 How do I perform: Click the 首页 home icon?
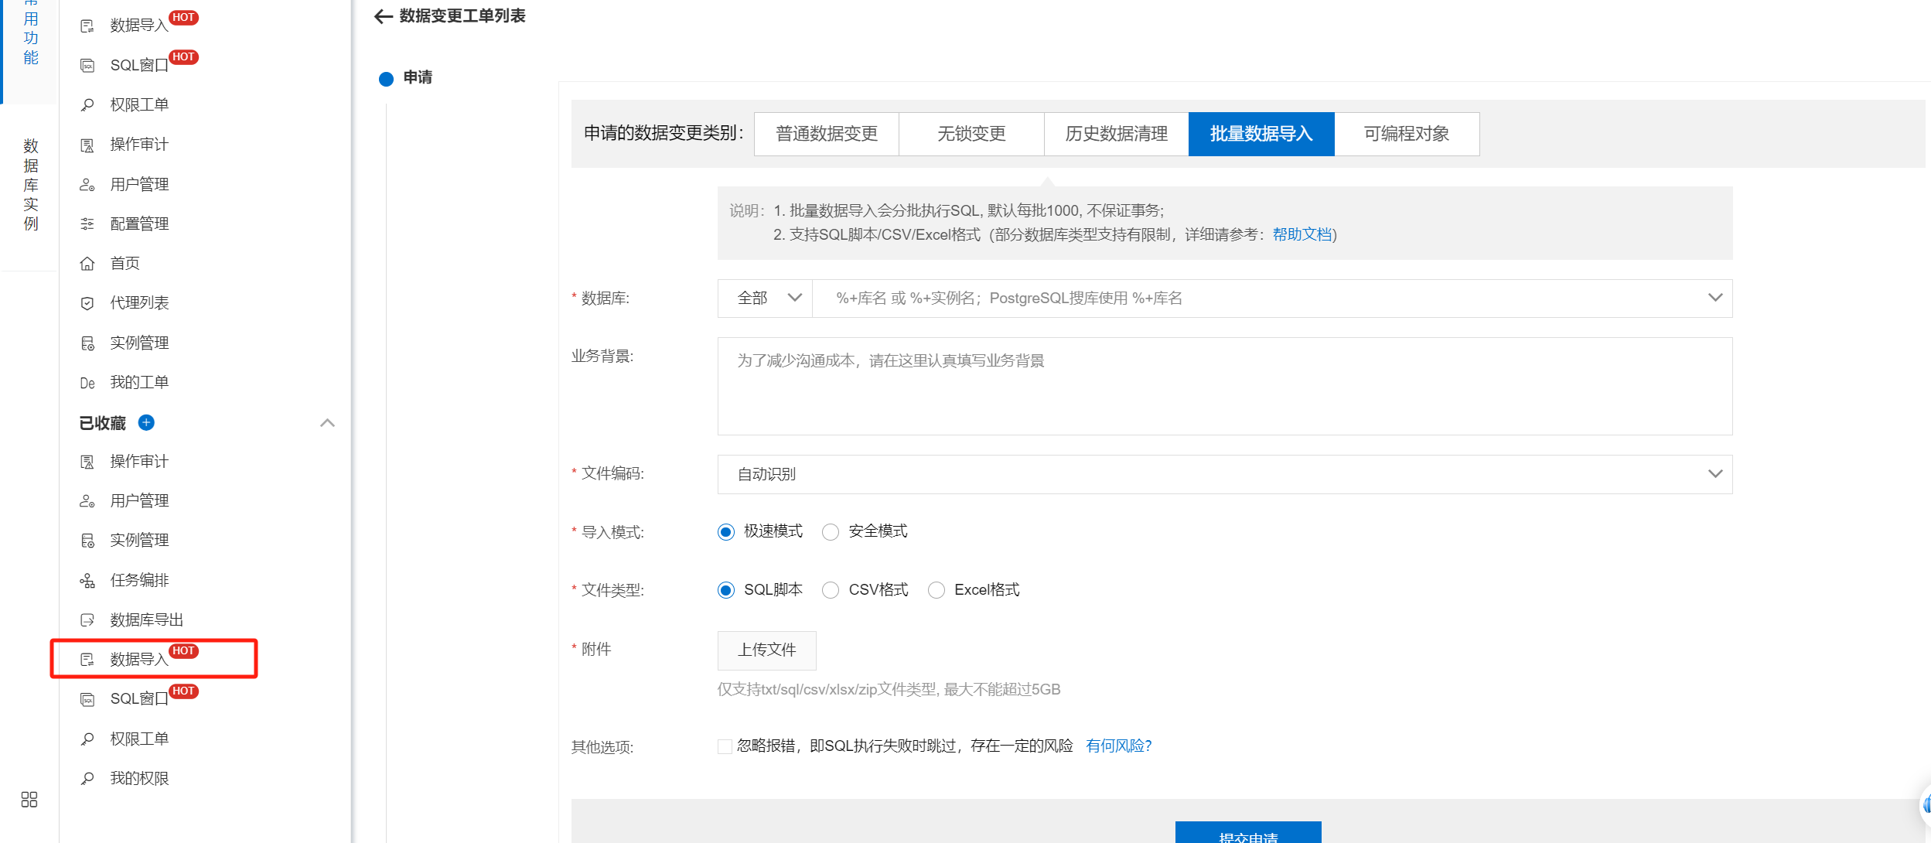pos(87,264)
